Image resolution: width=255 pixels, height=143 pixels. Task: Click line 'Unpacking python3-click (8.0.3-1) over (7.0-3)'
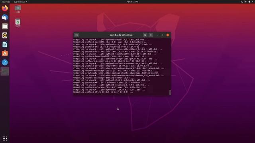103,92
